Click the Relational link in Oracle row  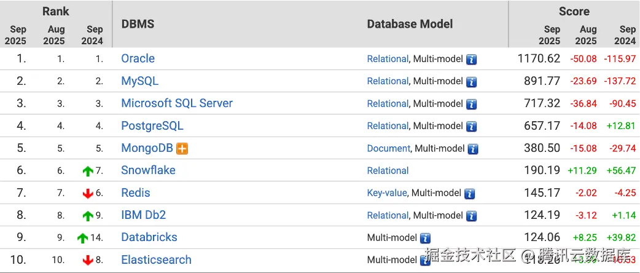(388, 59)
